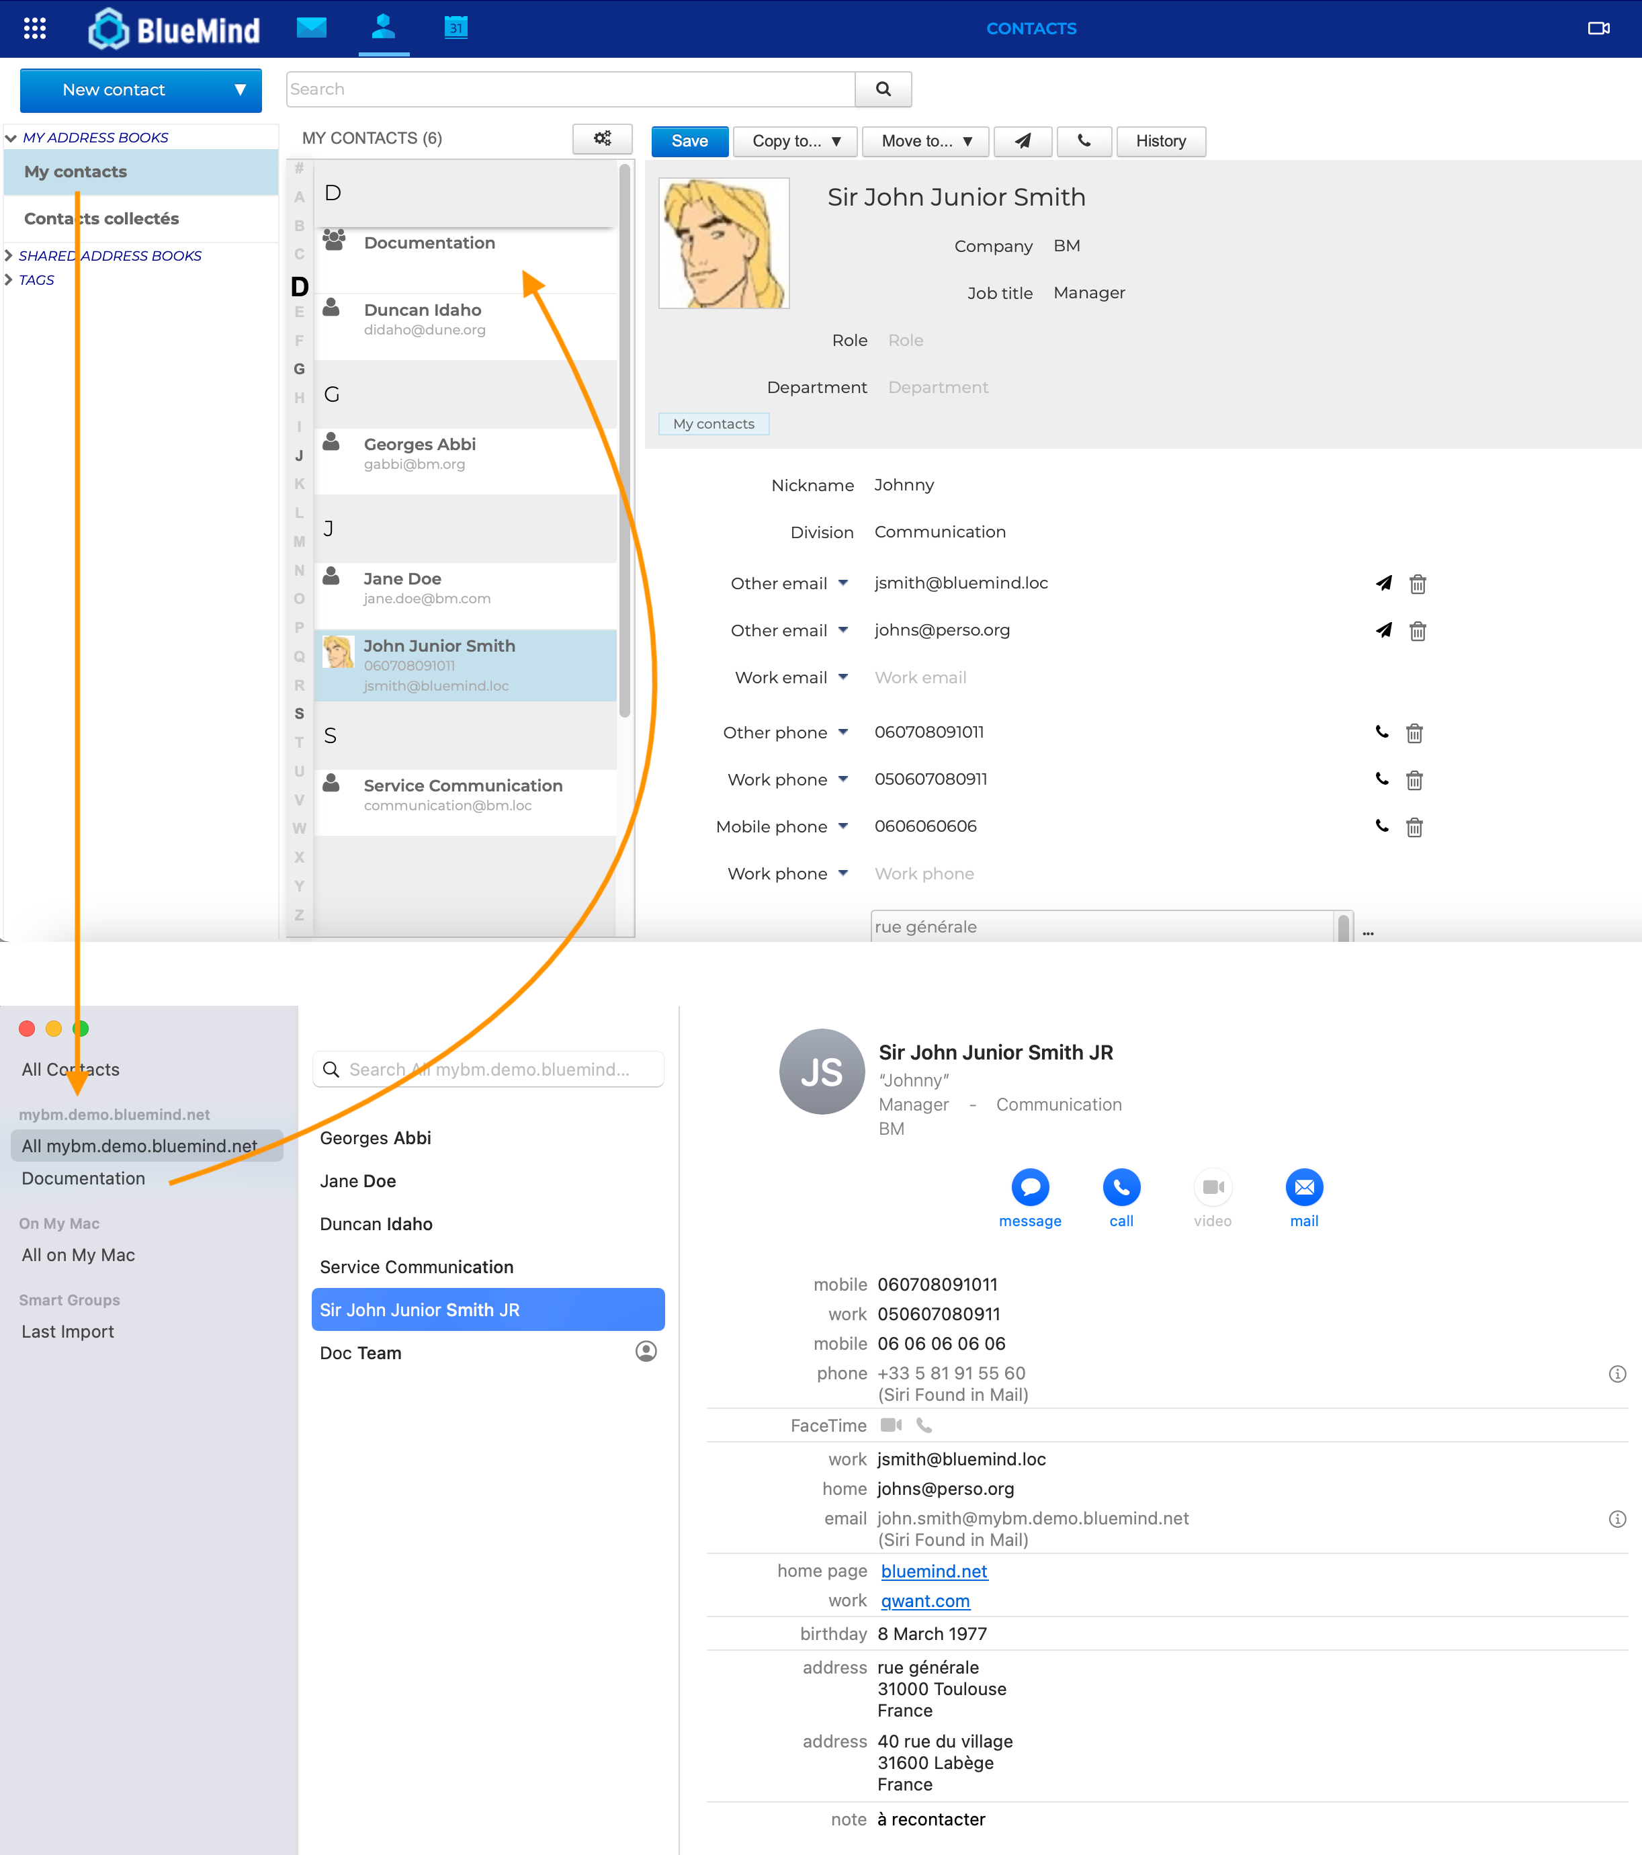Click the search magnifier button
The height and width of the screenshot is (1855, 1642).
882,89
